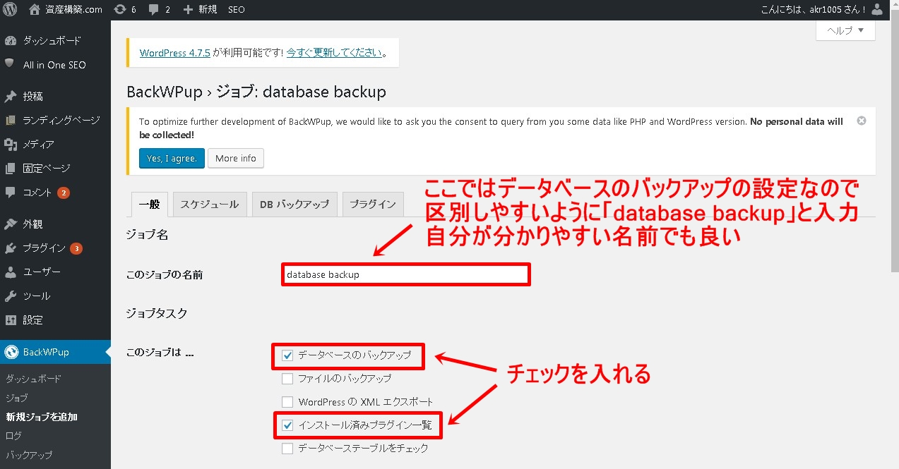
Task: Switch to the スケジュール tab
Action: (210, 204)
